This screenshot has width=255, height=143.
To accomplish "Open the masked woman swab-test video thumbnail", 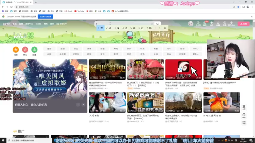I will tap(107, 102).
